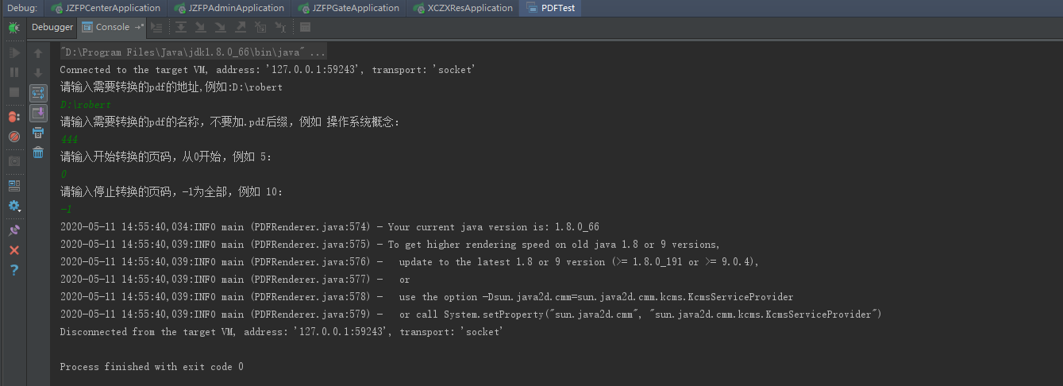Click Up the Stack Trace arrow
Screen dimensions: 1063x386
click(38, 53)
